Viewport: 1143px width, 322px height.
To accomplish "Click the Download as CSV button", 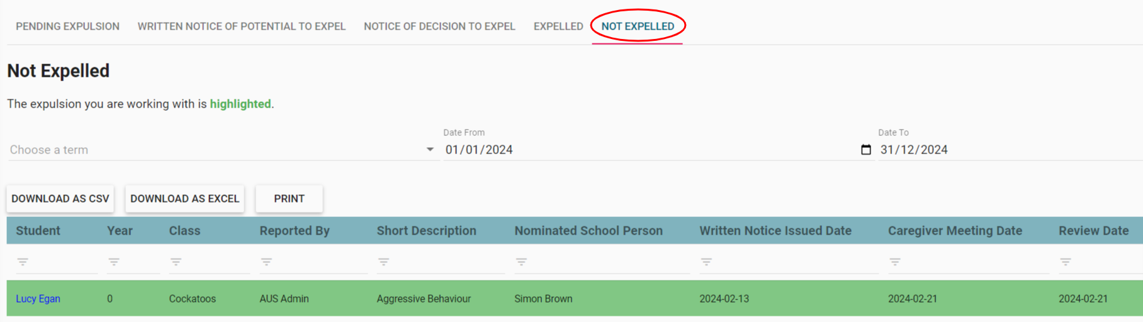I will [x=60, y=199].
